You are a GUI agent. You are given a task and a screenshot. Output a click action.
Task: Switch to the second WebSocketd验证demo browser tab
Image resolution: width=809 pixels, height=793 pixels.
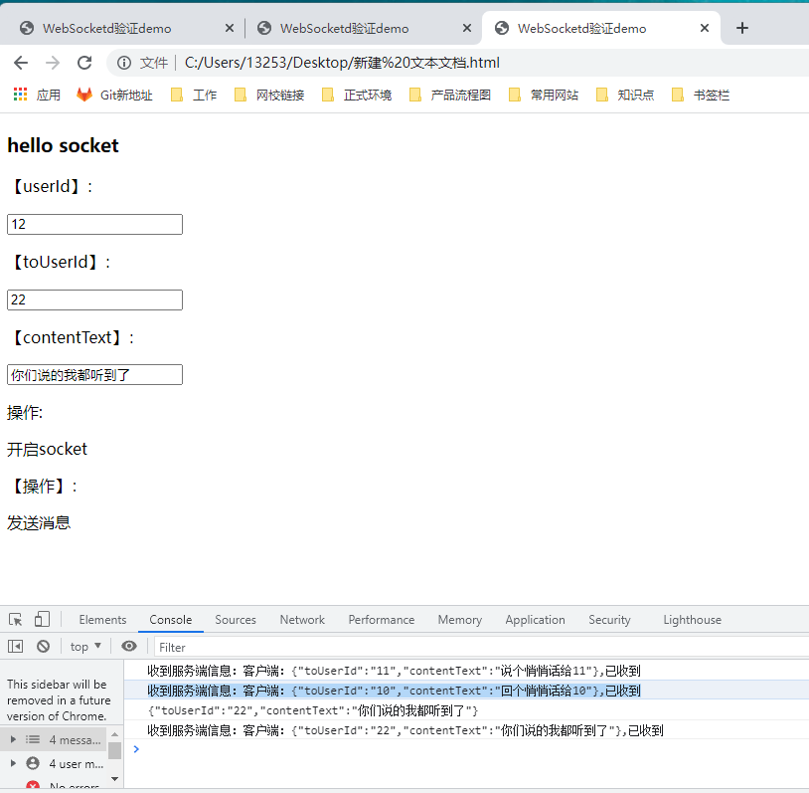[x=359, y=28]
